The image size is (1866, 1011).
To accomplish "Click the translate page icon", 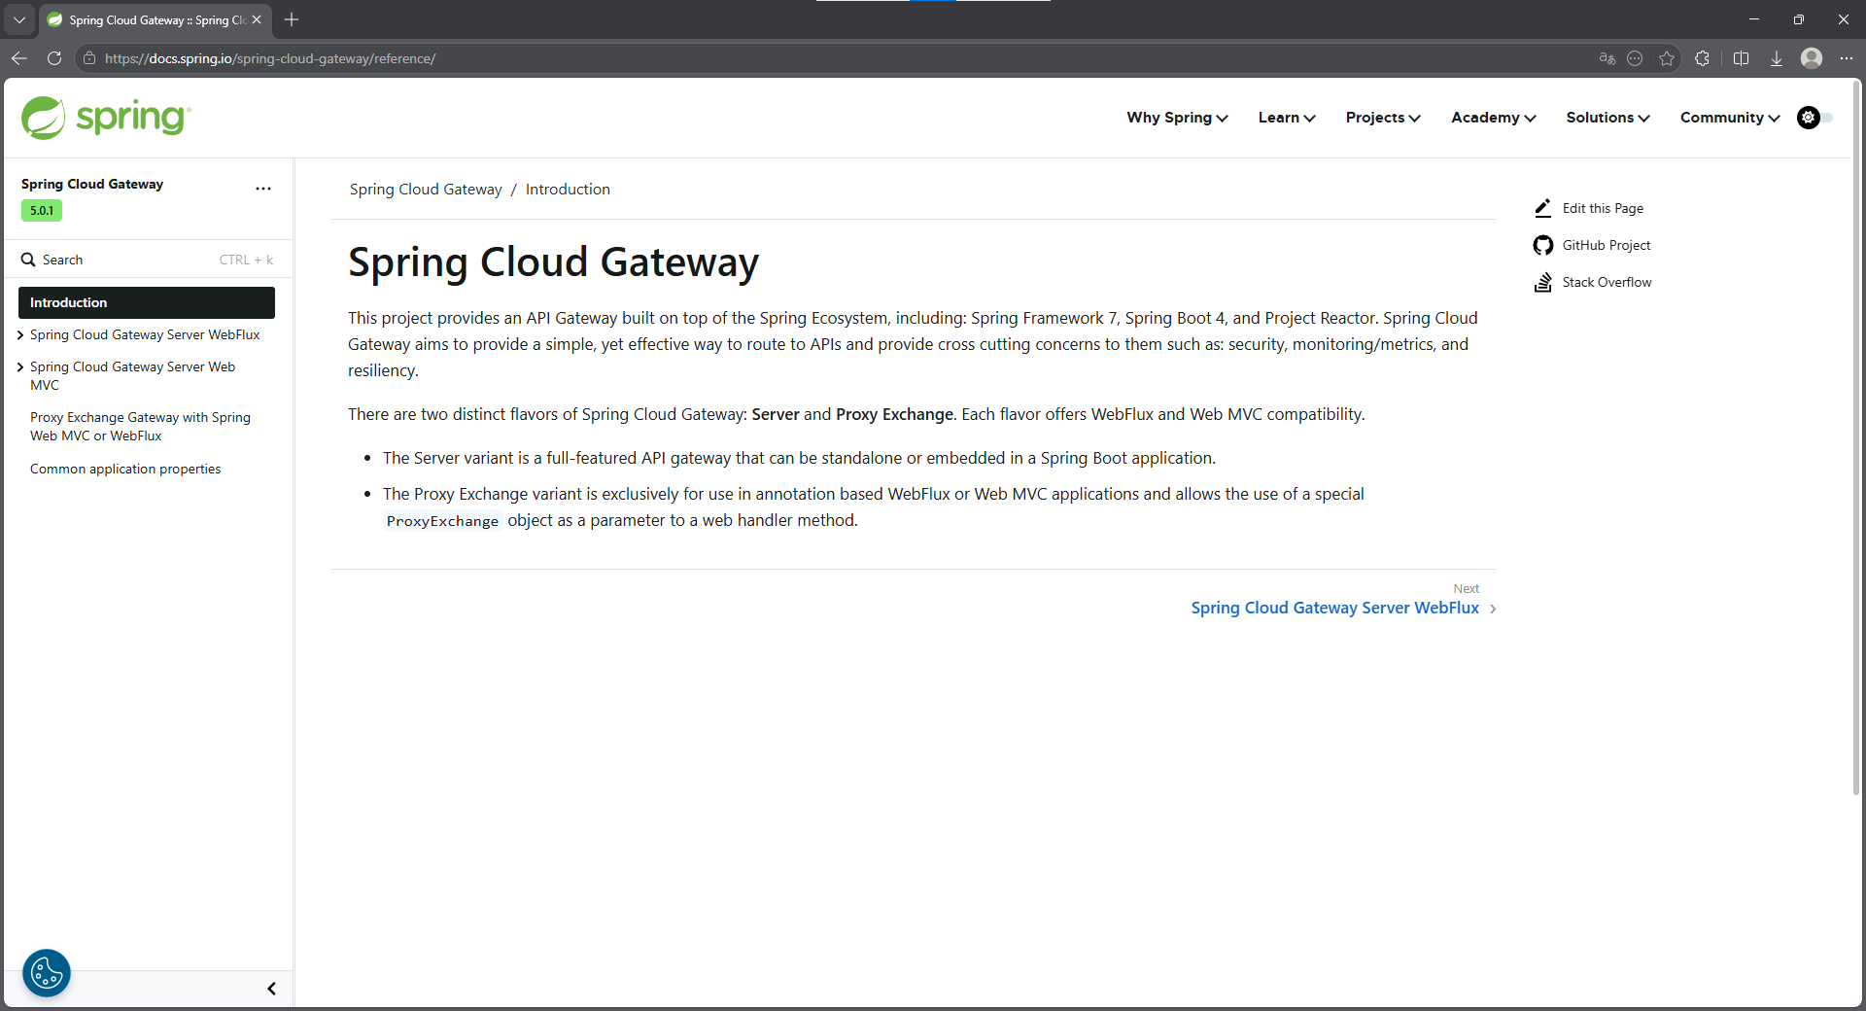I will 1607,58.
